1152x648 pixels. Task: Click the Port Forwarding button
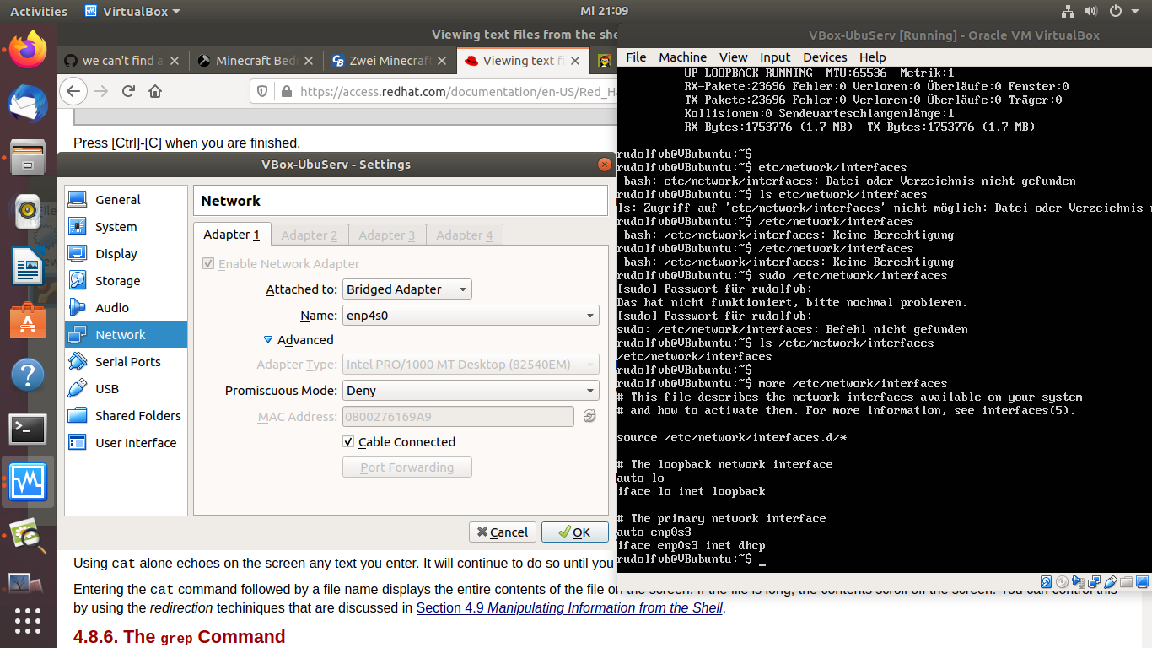[407, 467]
